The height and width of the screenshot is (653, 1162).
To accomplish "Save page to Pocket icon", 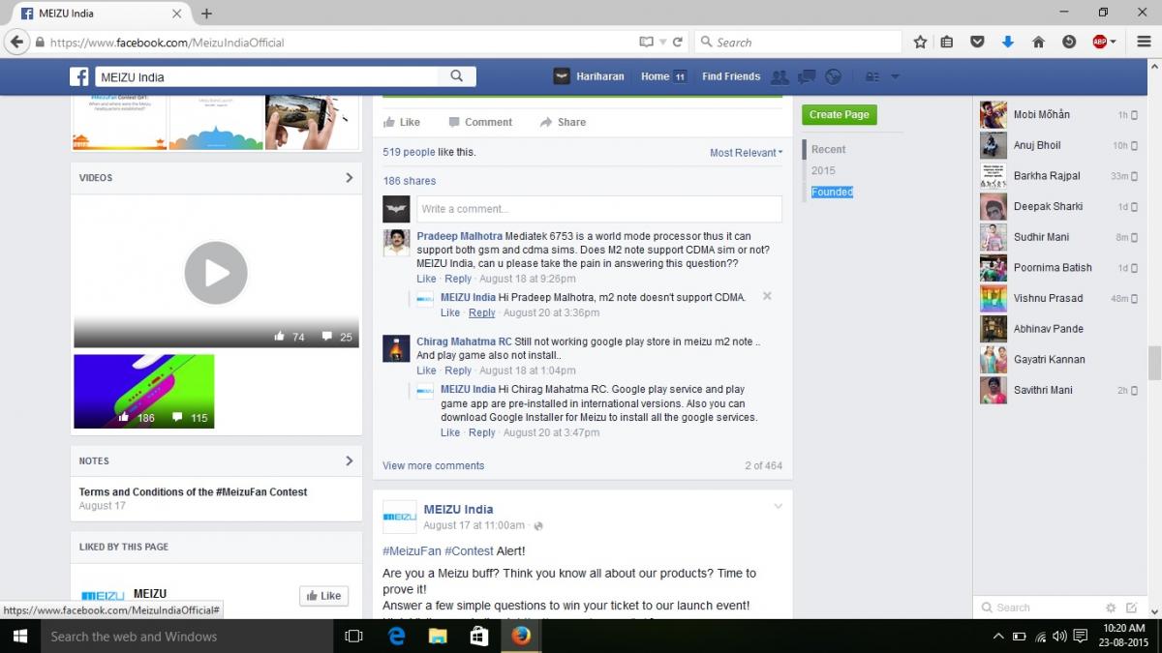I will point(977,43).
